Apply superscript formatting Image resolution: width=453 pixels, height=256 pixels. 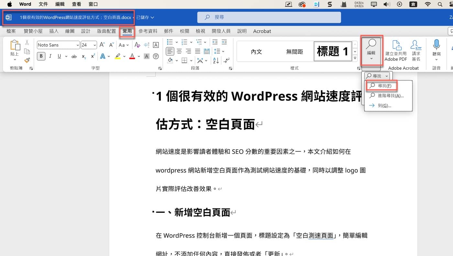coord(93,56)
